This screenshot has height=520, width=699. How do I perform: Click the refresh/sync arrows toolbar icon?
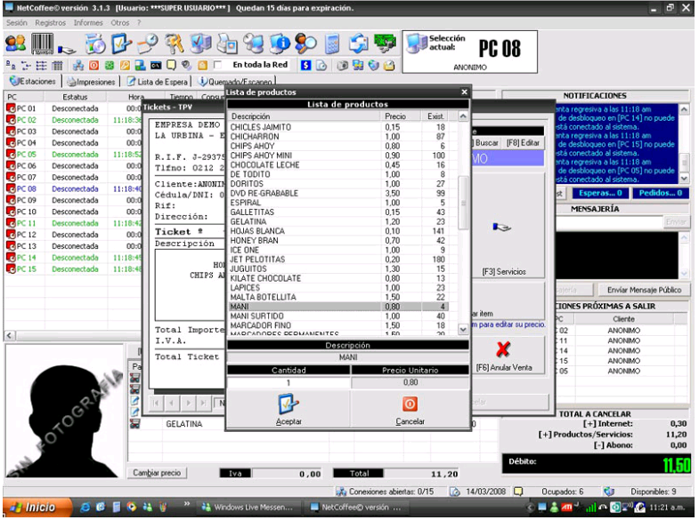[359, 44]
